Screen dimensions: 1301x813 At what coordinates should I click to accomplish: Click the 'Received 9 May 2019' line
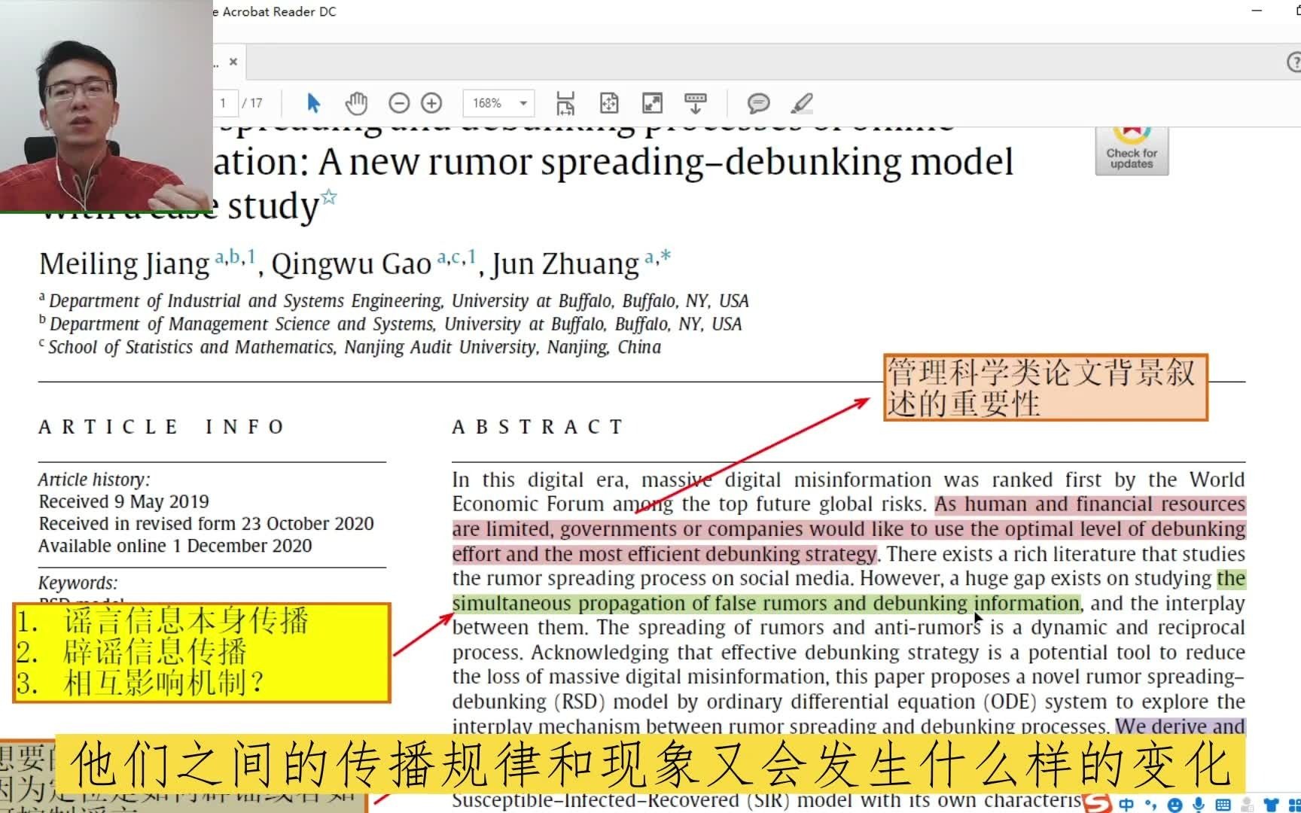pos(124,501)
